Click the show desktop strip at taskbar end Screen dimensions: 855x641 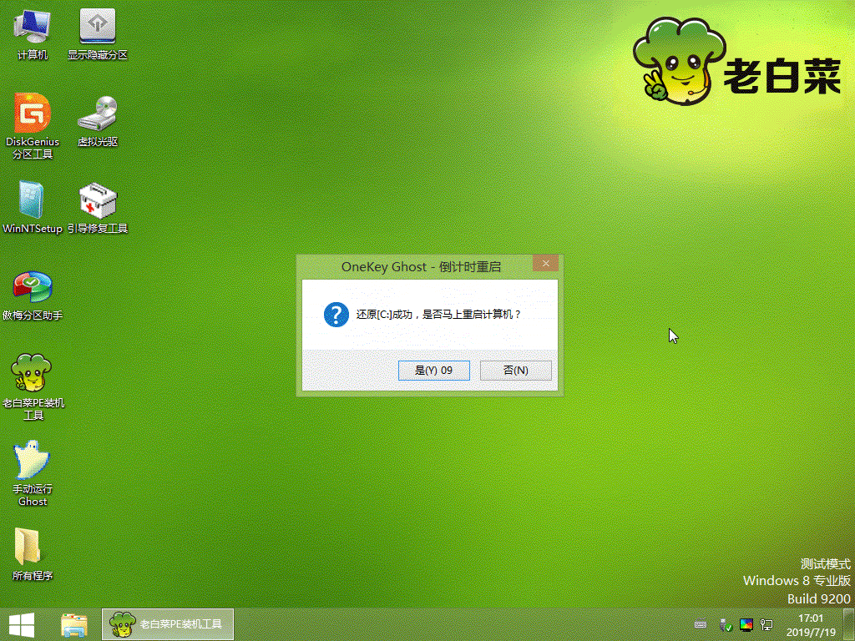click(848, 624)
